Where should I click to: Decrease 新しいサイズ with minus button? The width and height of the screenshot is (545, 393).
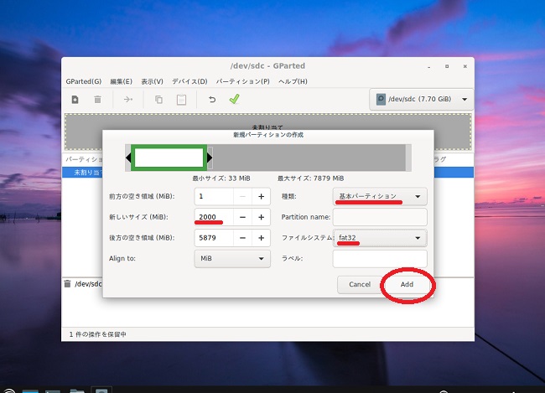(242, 217)
